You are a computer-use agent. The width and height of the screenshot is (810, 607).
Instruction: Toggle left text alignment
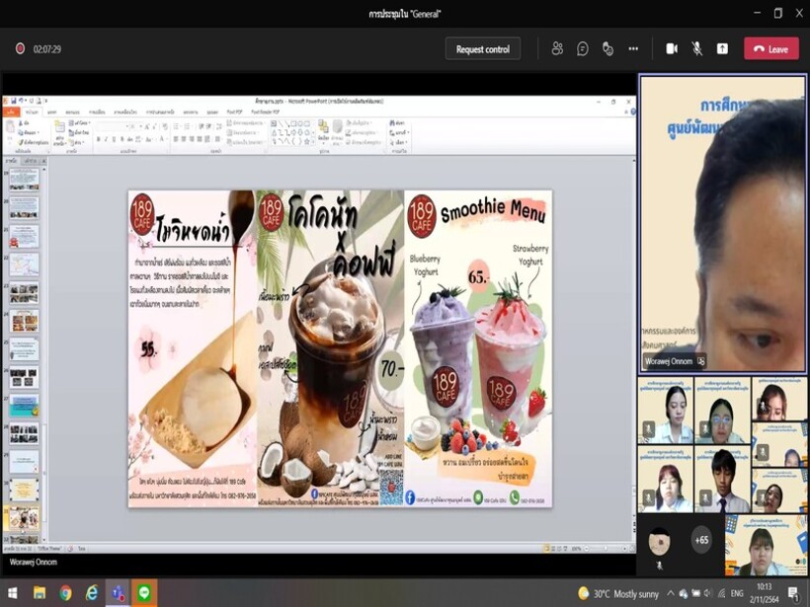click(x=176, y=139)
